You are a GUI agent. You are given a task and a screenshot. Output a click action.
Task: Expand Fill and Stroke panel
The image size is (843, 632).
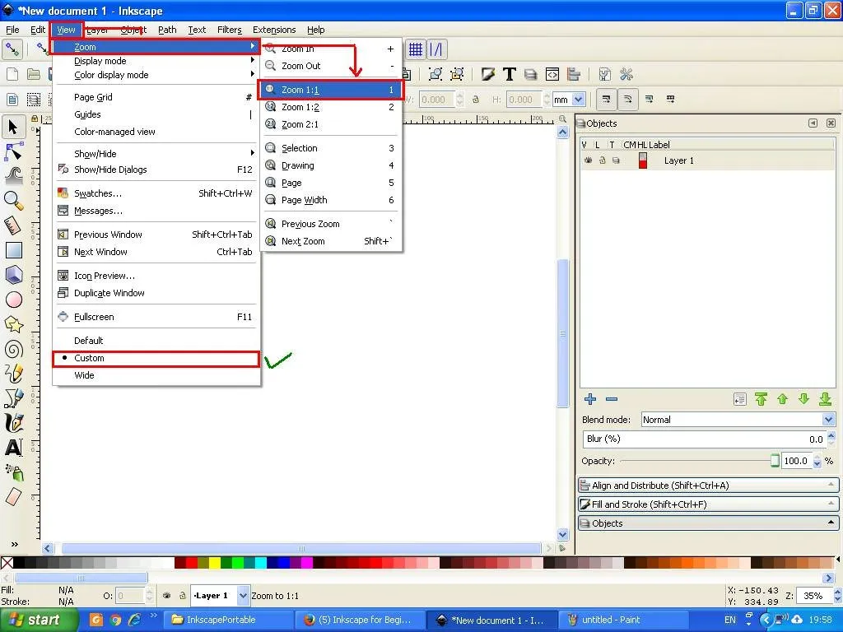(x=707, y=504)
